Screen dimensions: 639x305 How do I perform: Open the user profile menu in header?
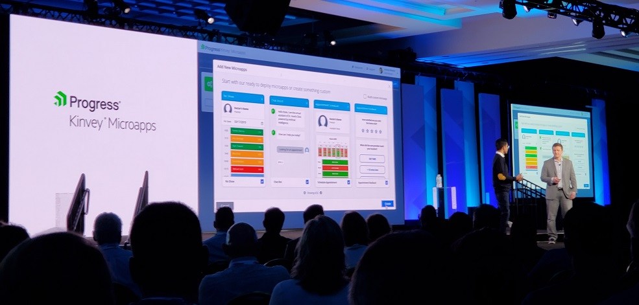(x=381, y=69)
